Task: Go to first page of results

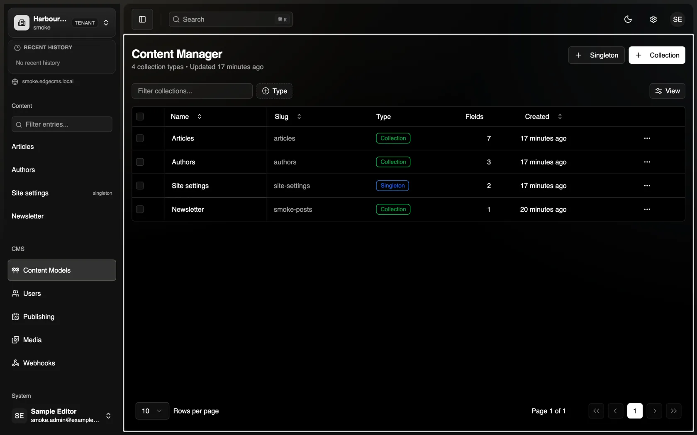Action: pos(596,411)
